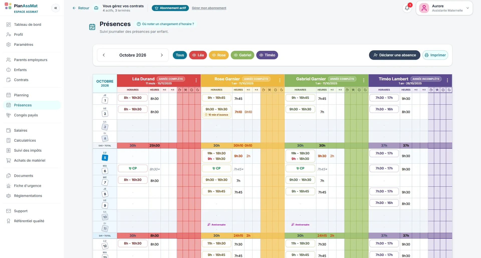Screen dimensions: 481x258
Task: Open Calculatrices in the sidebar
Action: coord(32,140)
